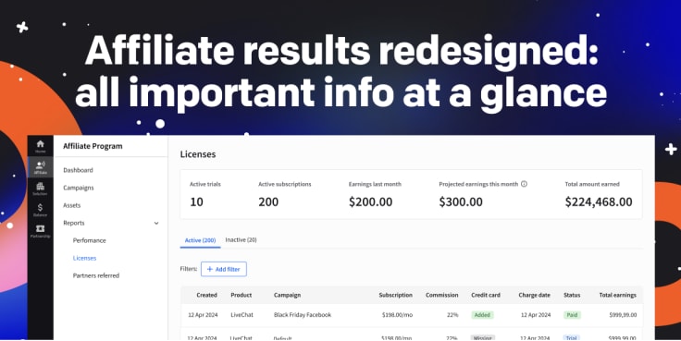Sort by Total earnings column header
681x341 pixels.
point(617,295)
